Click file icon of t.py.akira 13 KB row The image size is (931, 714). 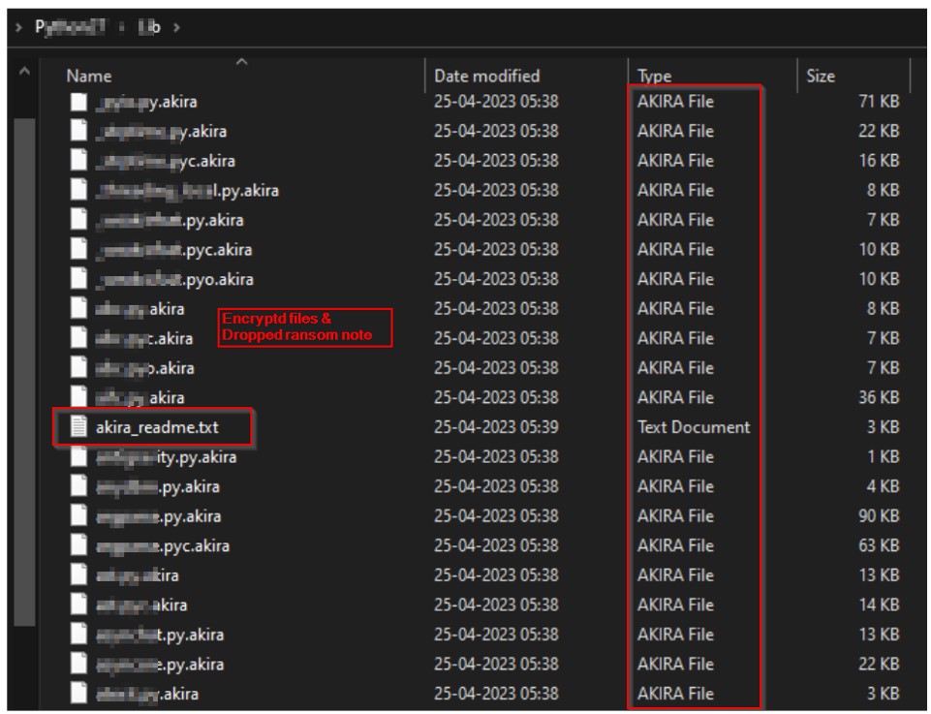[79, 635]
